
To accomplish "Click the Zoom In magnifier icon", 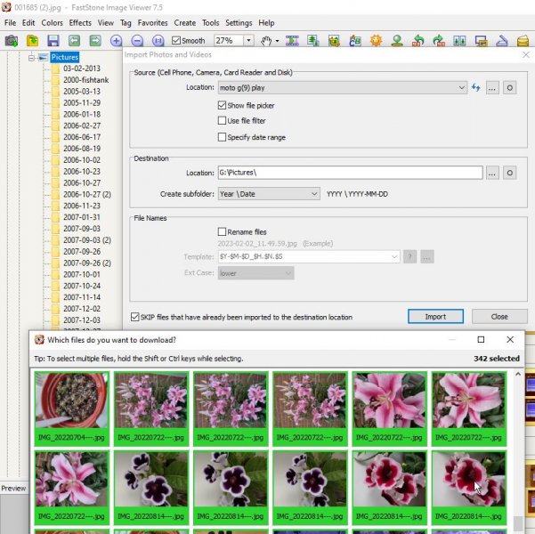I will 117,41.
